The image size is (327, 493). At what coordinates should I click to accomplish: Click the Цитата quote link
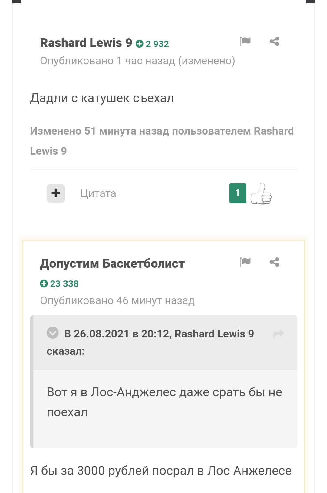click(x=98, y=193)
